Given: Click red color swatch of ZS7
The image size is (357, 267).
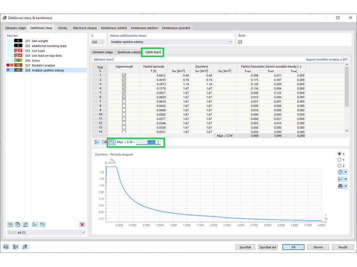Looking at the screenshot, I should [8, 65].
